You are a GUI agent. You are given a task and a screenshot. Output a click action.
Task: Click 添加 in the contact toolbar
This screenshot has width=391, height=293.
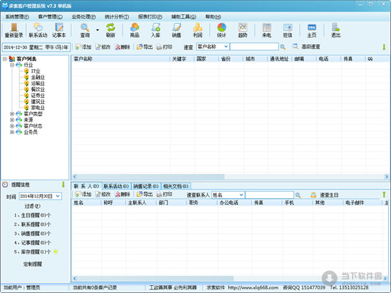(x=83, y=194)
